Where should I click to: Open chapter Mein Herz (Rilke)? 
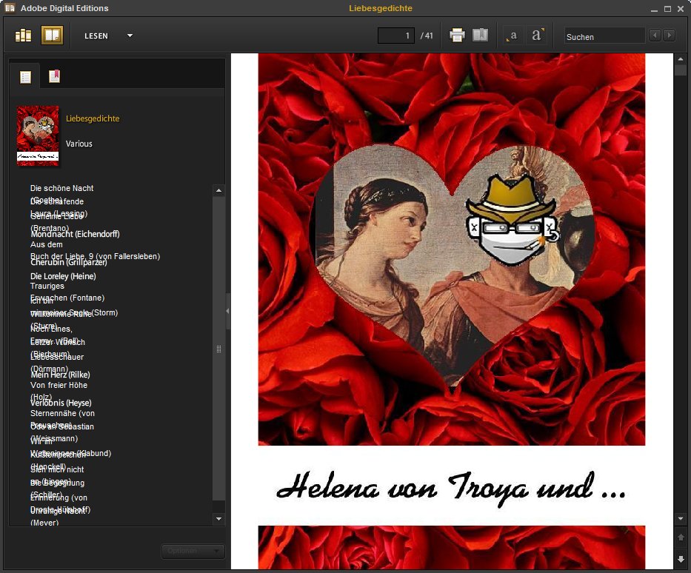click(x=61, y=375)
